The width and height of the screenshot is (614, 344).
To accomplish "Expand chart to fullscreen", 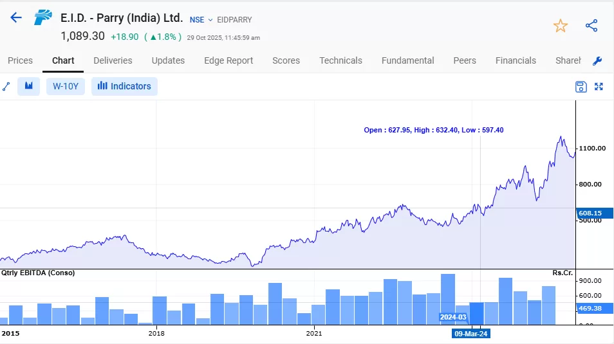I will [599, 87].
